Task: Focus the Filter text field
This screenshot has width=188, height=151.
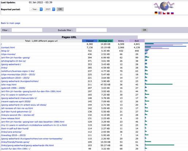Action: coord(27,30)
